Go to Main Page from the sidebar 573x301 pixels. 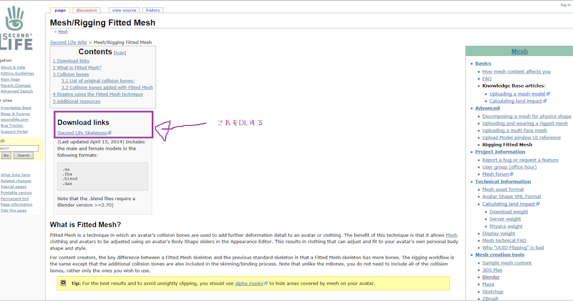(x=11, y=79)
